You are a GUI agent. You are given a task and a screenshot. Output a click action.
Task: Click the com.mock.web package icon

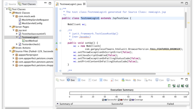17,16
